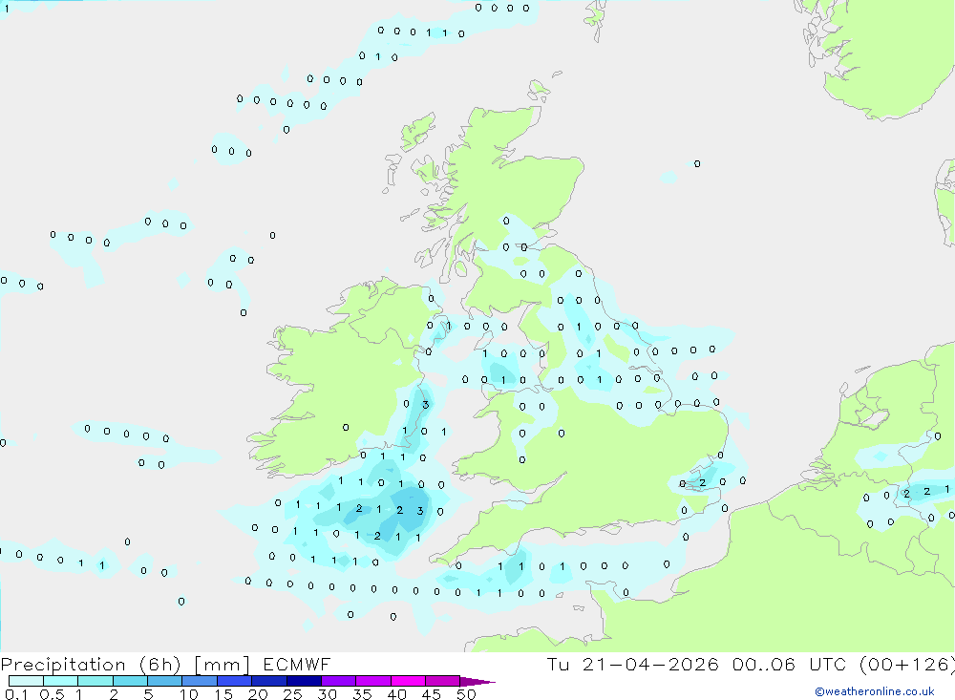Choose the 20–25 mm dark blue swatch

point(269,681)
